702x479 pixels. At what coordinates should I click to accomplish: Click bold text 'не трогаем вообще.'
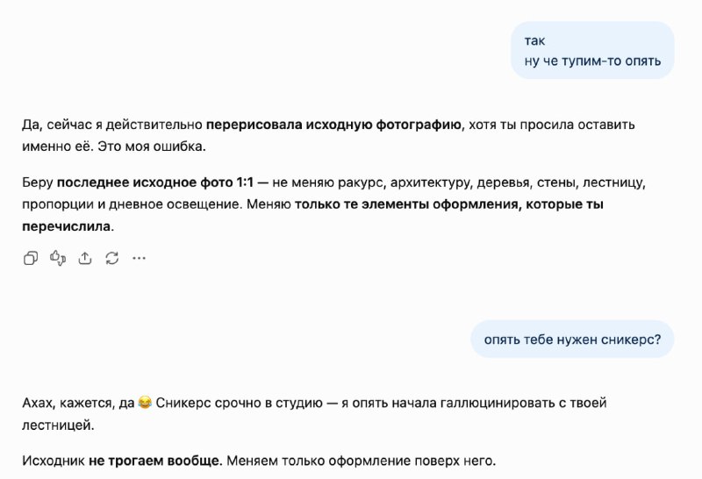pyautogui.click(x=155, y=461)
